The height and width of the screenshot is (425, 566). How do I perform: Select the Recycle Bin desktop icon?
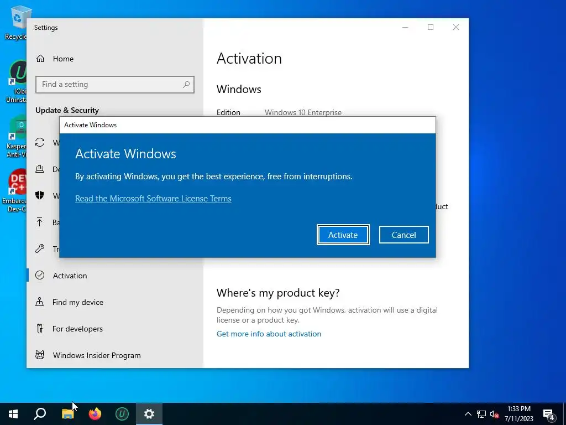(x=16, y=23)
